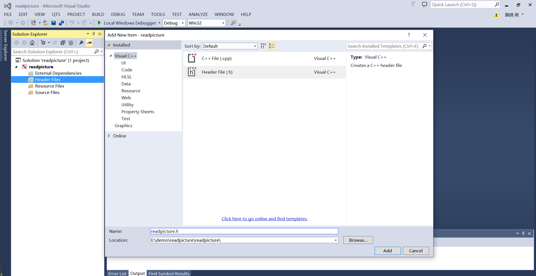The image size is (536, 276).
Task: Collapse the Visual C++ tree node
Action: click(x=111, y=56)
